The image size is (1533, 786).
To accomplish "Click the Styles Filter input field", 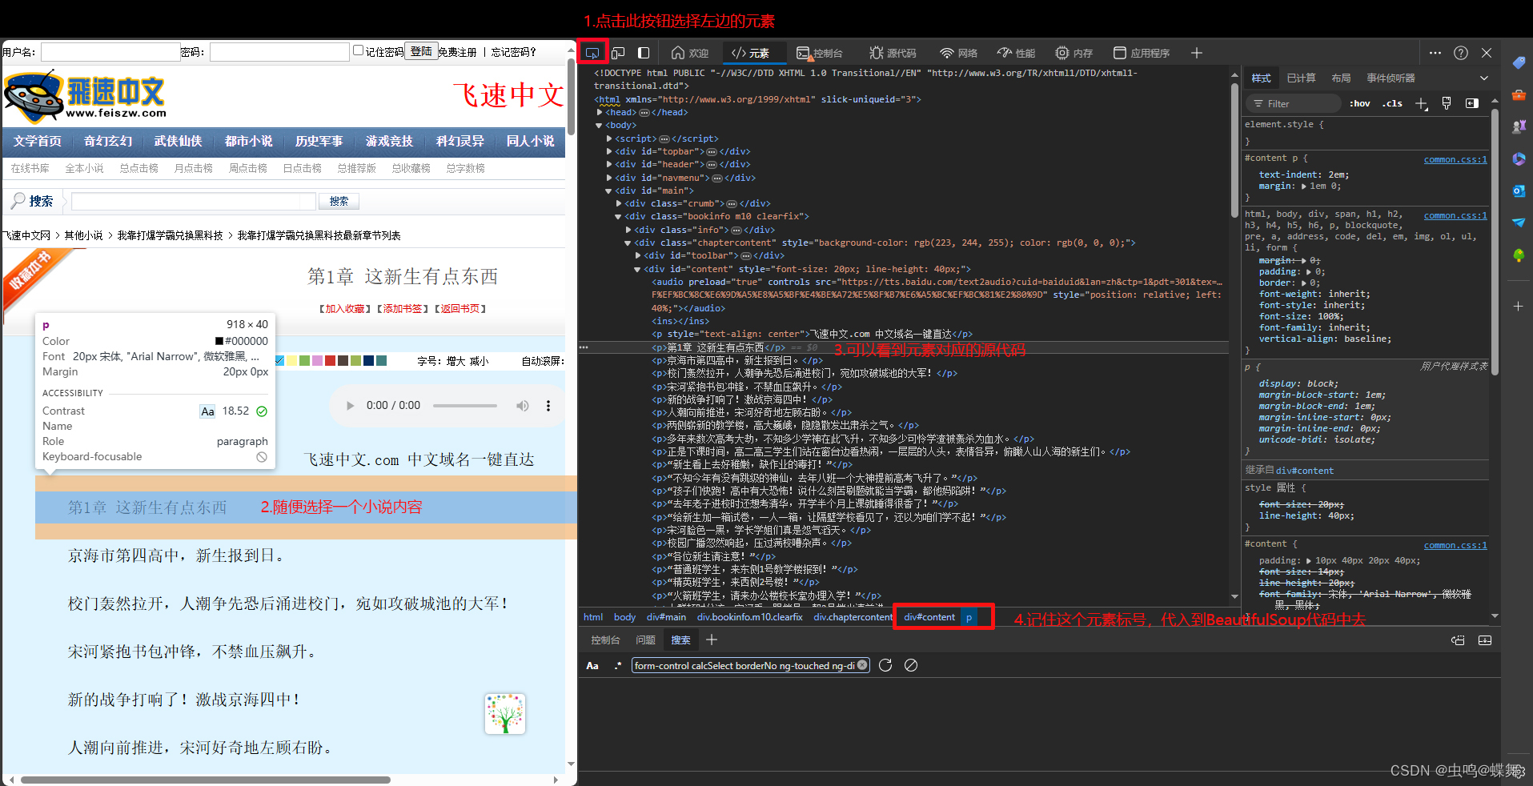I will coord(1293,103).
